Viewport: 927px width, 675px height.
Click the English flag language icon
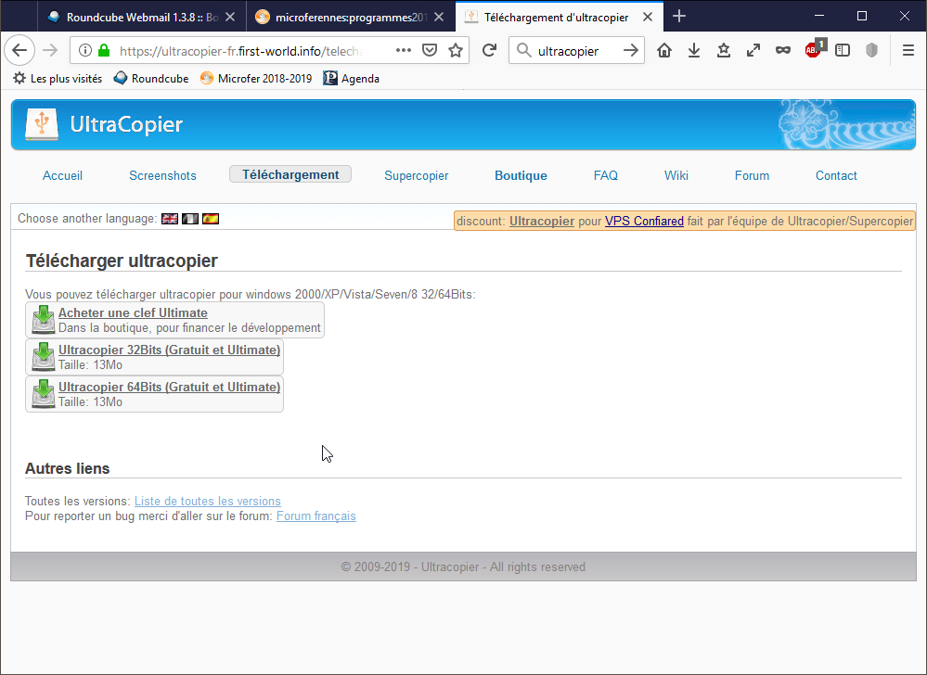[170, 219]
